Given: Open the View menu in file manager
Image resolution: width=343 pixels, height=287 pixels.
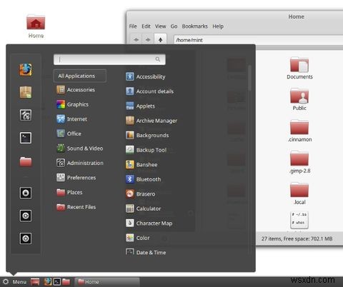Looking at the screenshot, I should tap(160, 26).
